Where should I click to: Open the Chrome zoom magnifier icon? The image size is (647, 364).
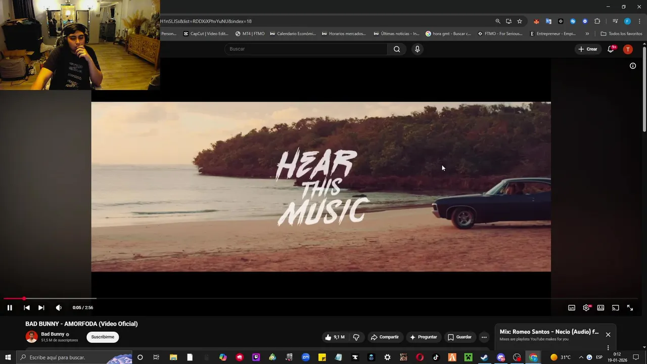[x=498, y=21]
